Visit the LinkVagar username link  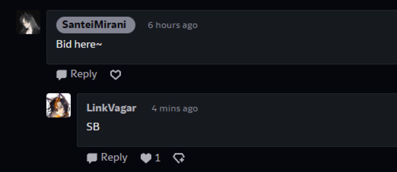click(111, 108)
